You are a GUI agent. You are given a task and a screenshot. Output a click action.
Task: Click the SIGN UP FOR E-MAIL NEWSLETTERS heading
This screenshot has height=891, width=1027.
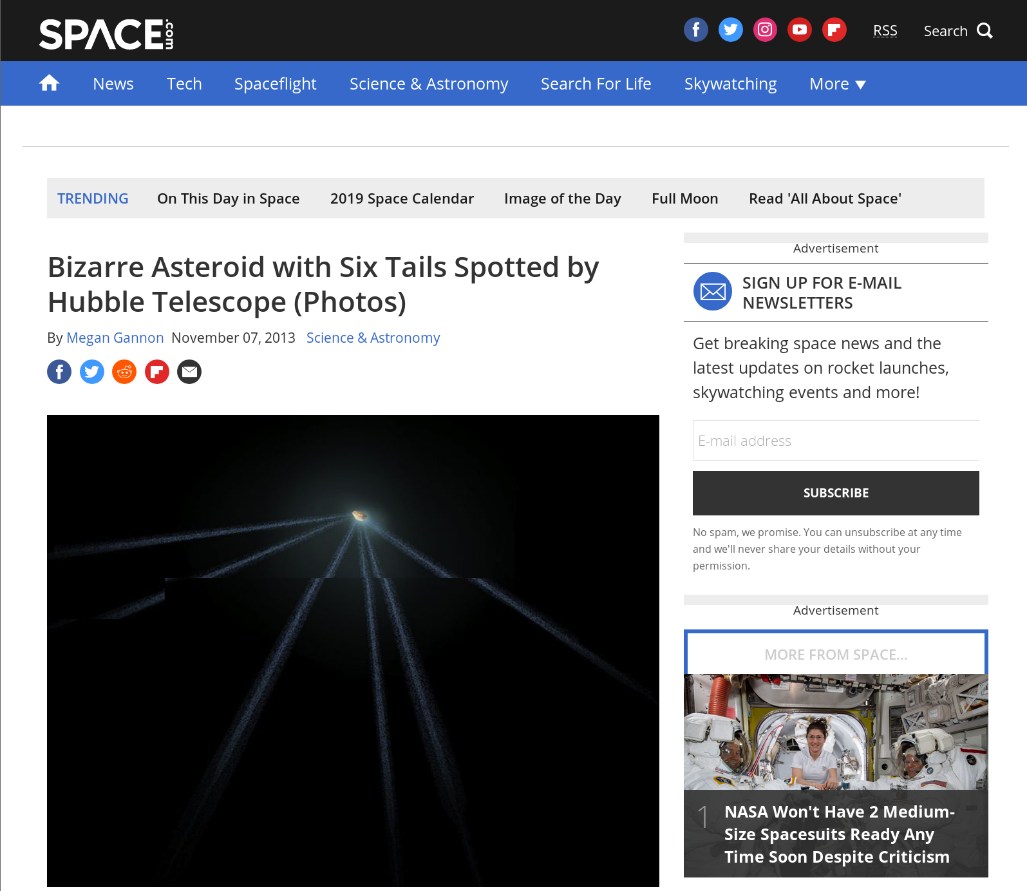(x=822, y=292)
